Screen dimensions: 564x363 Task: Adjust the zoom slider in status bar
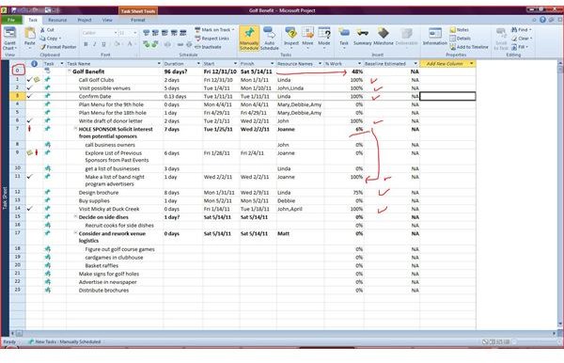tap(536, 341)
